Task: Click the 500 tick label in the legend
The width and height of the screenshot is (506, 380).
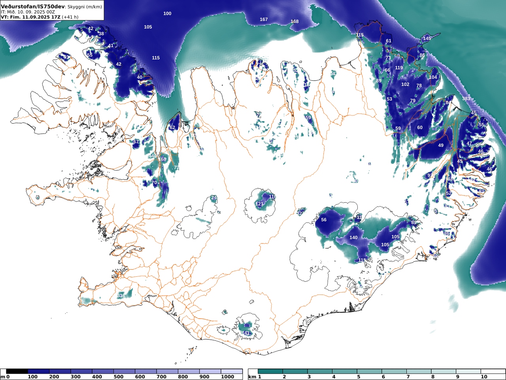Action: tap(118, 377)
